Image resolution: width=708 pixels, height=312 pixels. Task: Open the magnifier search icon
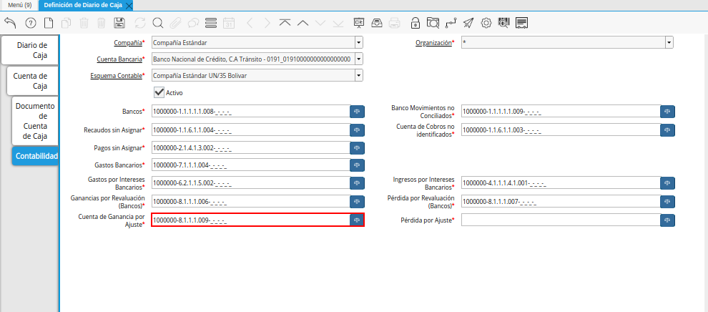pos(157,23)
